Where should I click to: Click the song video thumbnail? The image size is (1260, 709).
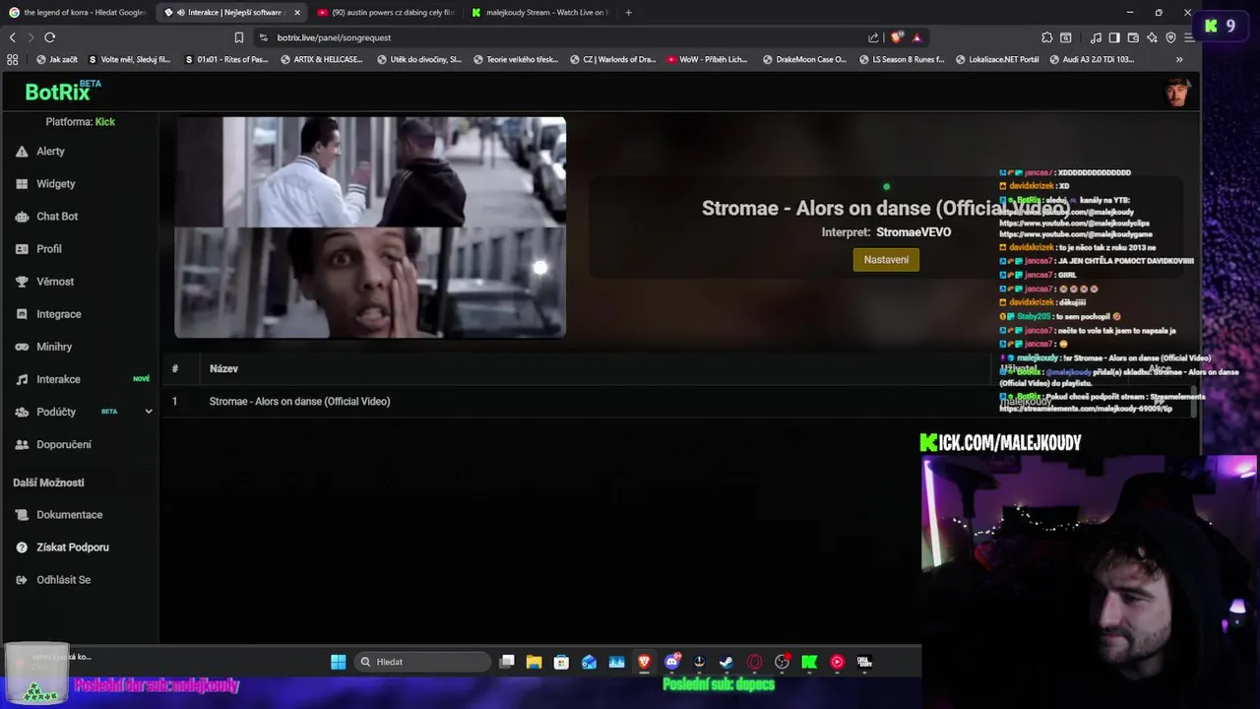(x=370, y=227)
